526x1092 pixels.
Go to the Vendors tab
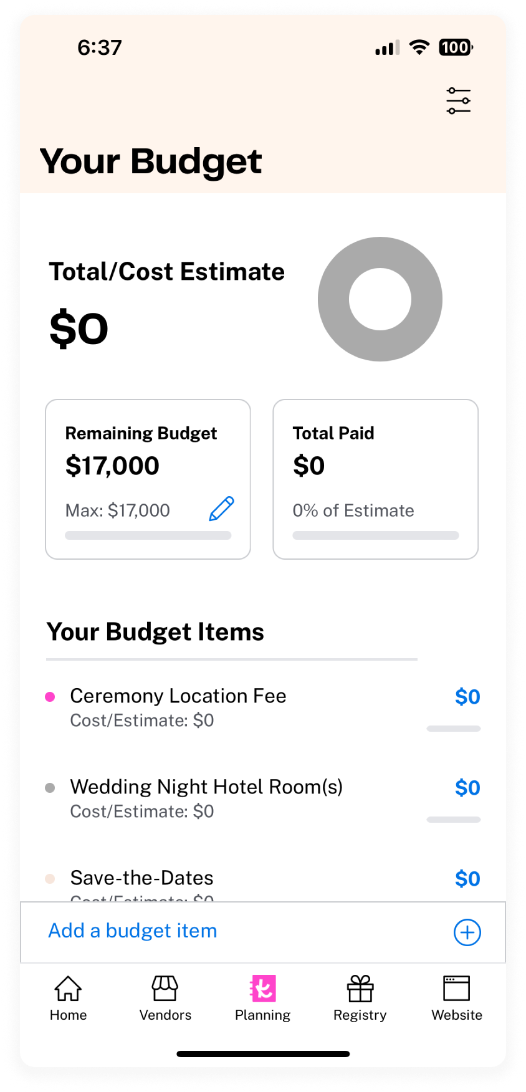click(x=165, y=999)
